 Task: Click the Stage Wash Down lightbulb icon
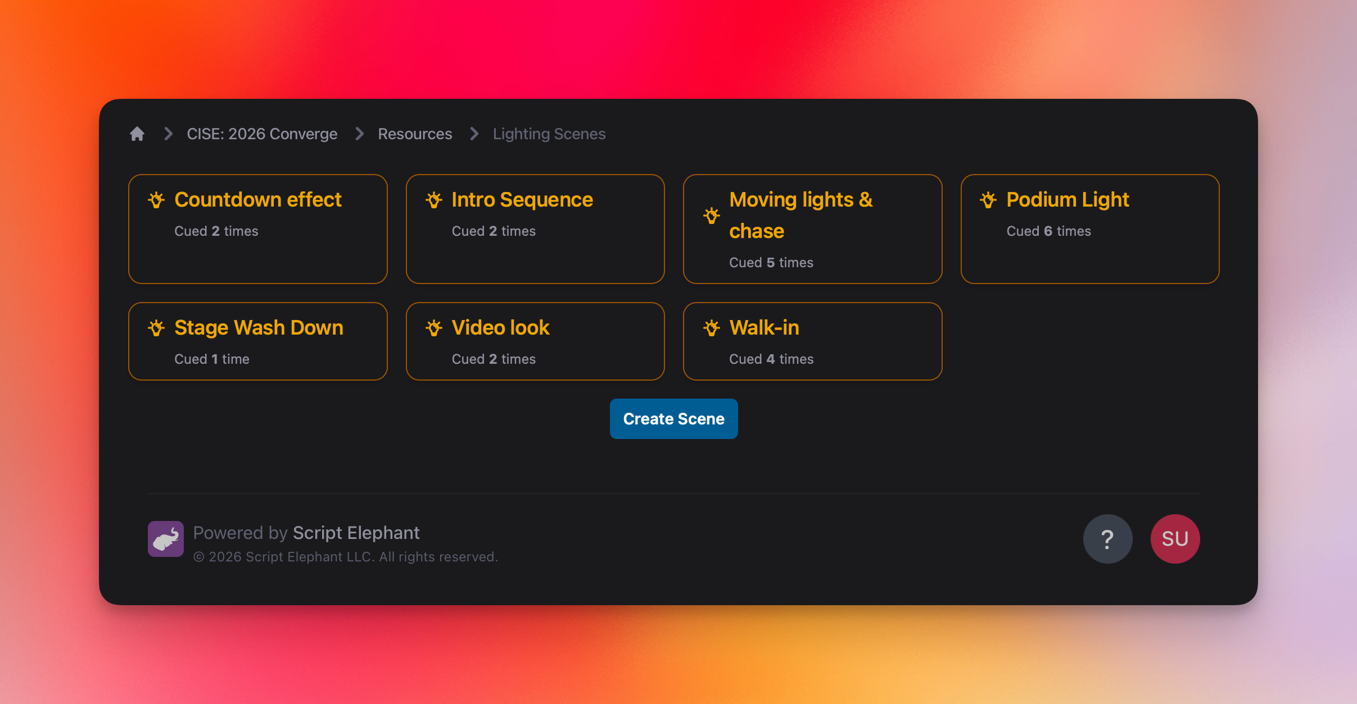coord(156,328)
